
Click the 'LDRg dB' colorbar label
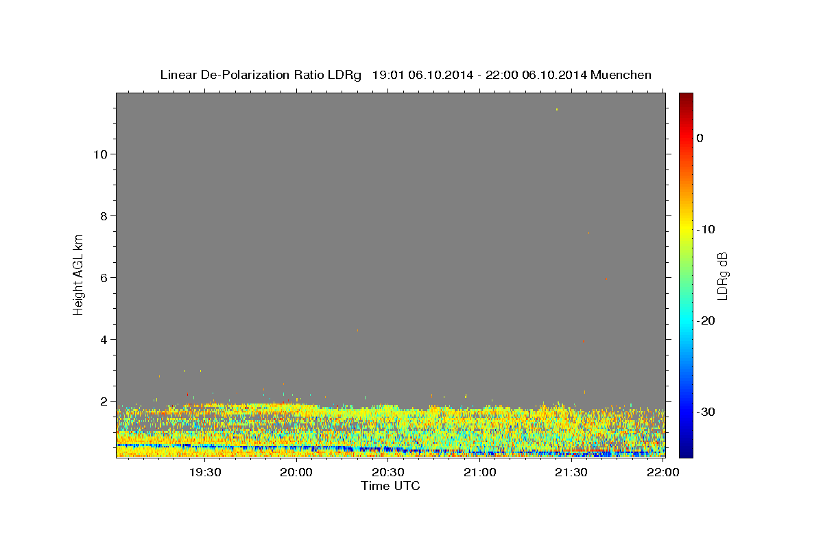coord(722,275)
